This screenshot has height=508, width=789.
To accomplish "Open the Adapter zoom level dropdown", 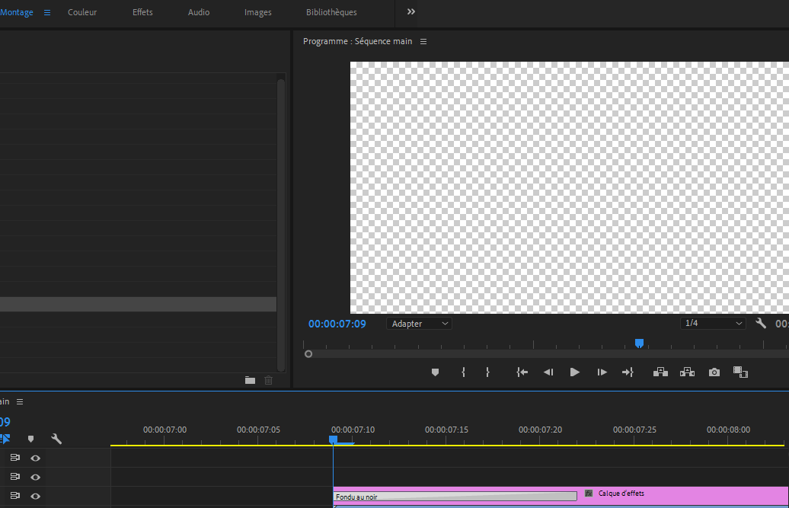I will pos(419,324).
